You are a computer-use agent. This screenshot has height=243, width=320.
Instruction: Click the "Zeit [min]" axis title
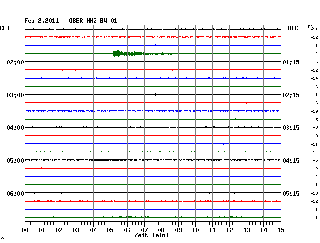(152, 235)
